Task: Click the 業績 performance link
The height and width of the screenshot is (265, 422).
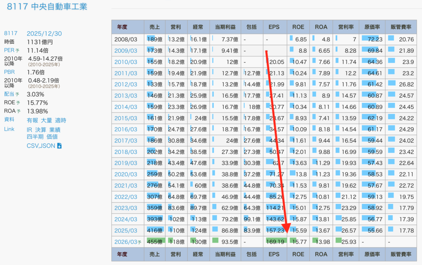Action: tap(54, 130)
